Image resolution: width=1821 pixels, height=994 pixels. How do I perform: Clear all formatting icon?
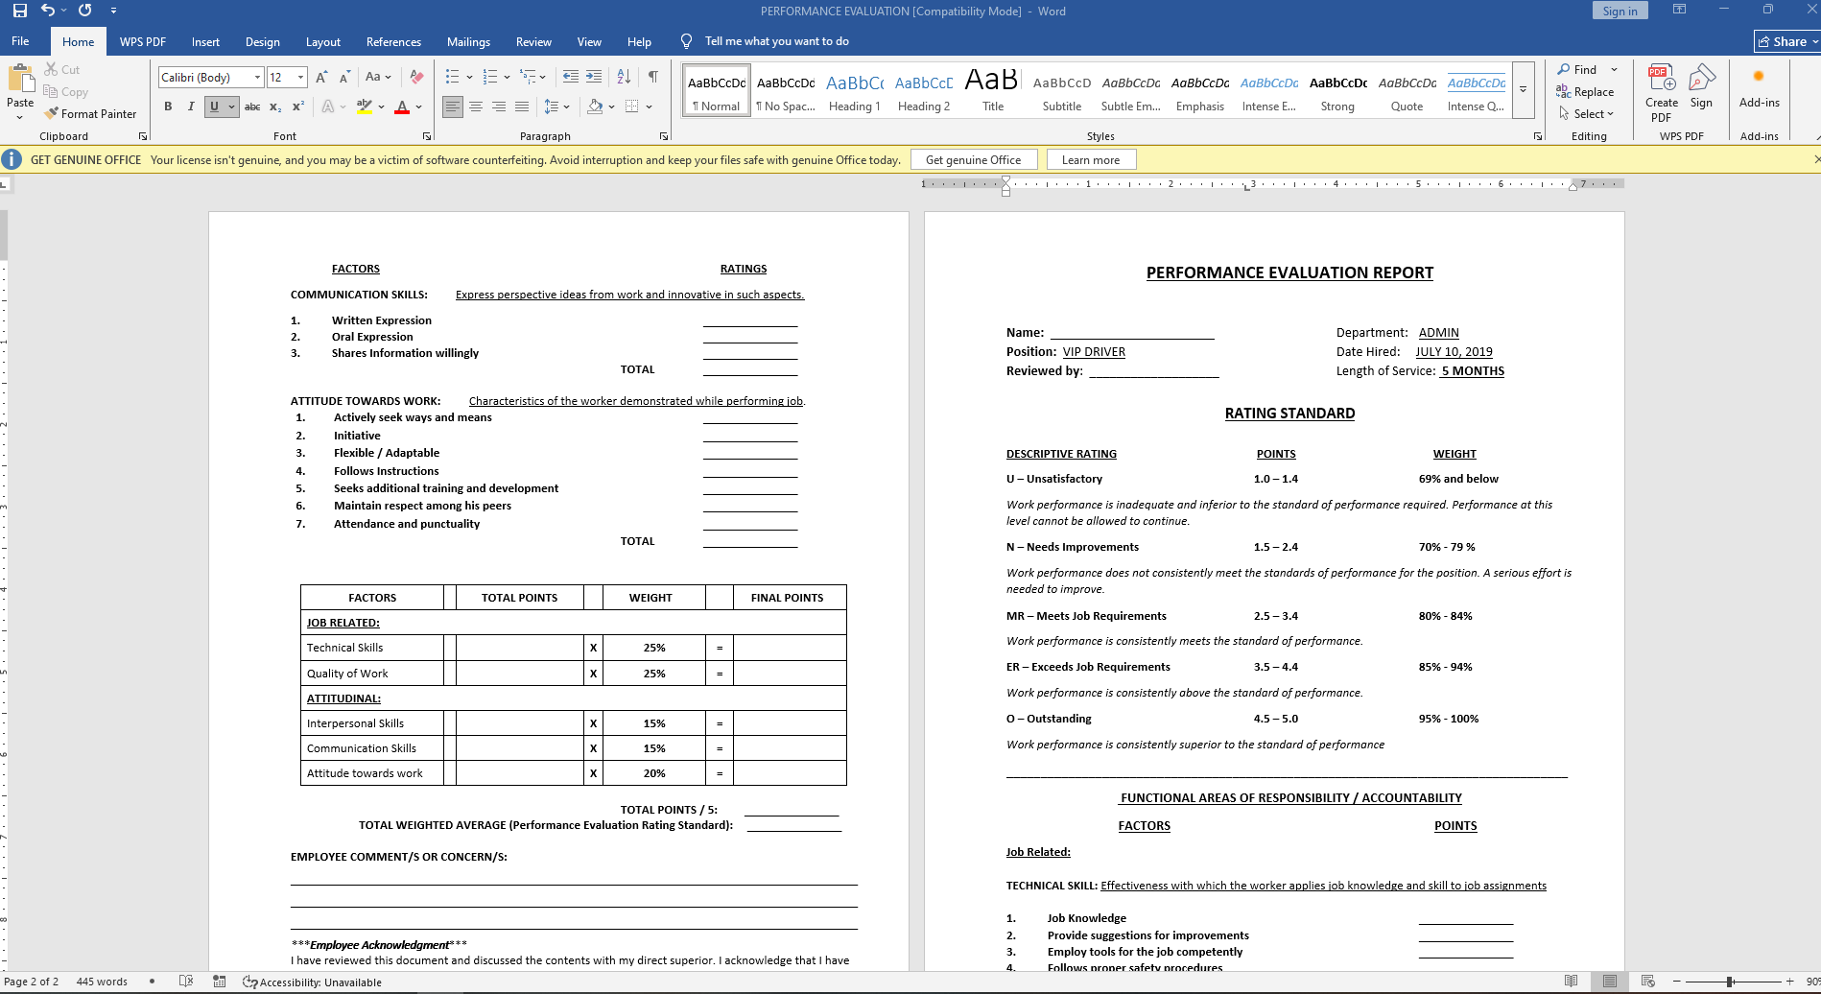coord(416,77)
